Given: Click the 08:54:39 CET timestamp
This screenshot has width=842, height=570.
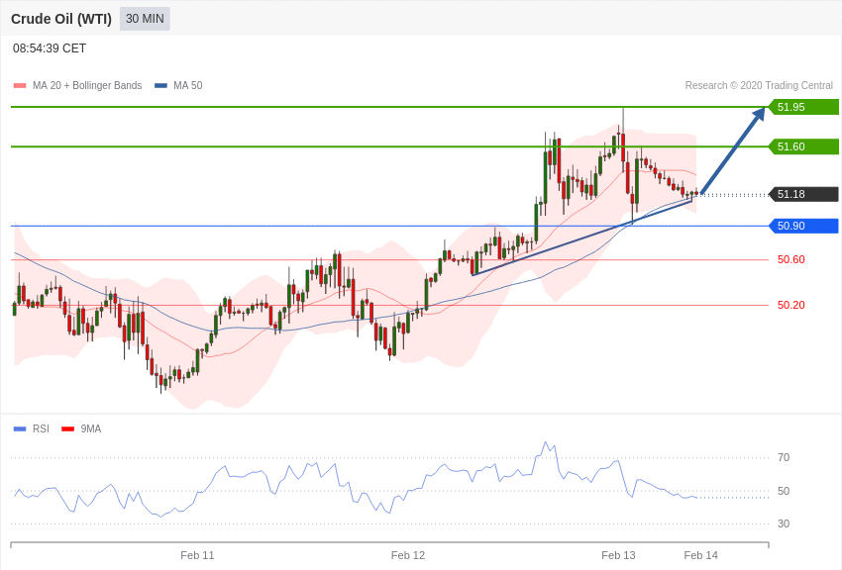Looking at the screenshot, I should (x=50, y=48).
